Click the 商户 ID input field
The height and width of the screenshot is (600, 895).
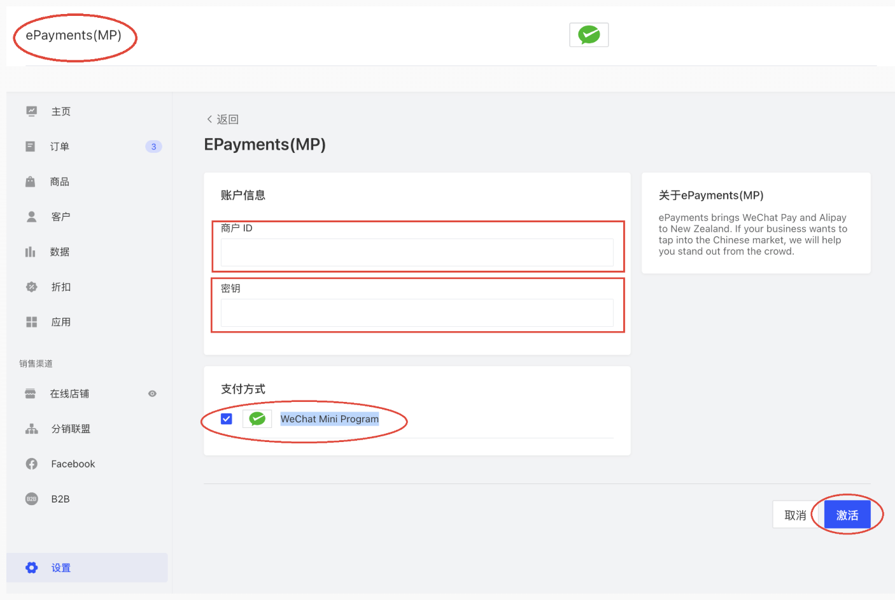pyautogui.click(x=417, y=252)
